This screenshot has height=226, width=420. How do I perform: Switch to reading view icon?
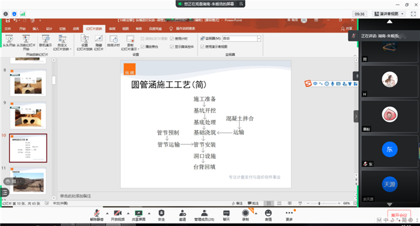coord(290,203)
